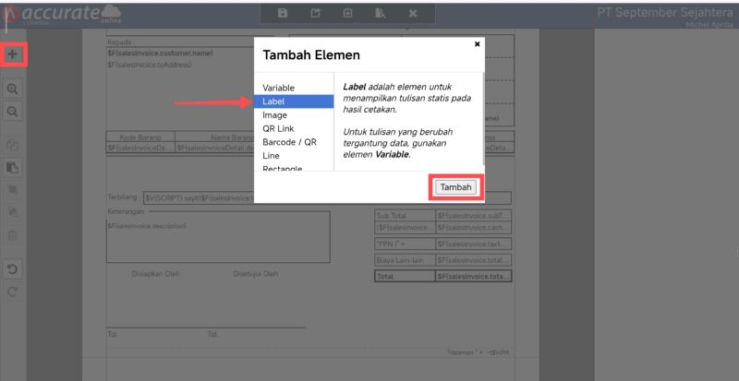739x381 pixels.
Task: Select Line in the element list
Action: pyautogui.click(x=271, y=156)
